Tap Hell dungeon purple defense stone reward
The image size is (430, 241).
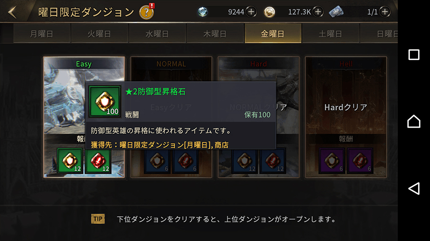[x=332, y=161]
